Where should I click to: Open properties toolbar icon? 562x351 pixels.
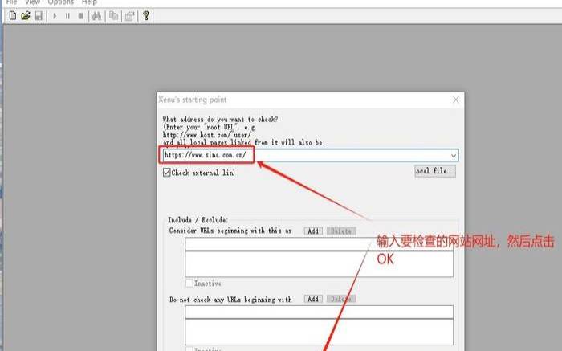pyautogui.click(x=130, y=16)
